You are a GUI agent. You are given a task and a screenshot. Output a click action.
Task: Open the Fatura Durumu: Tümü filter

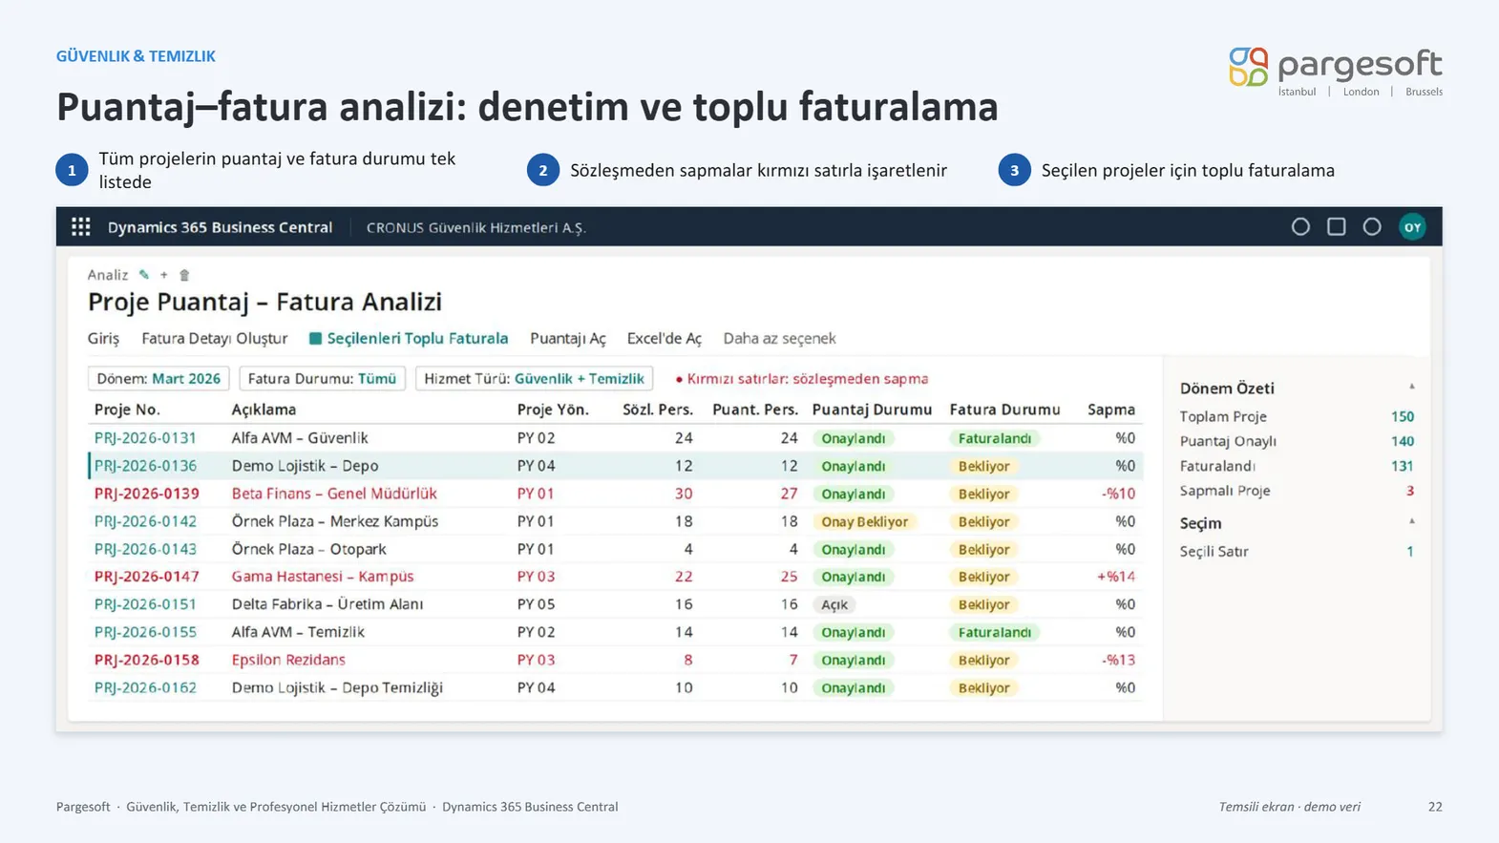pos(322,379)
